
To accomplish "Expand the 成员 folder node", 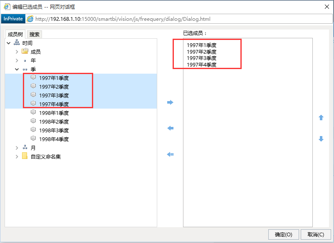I will (x=17, y=52).
